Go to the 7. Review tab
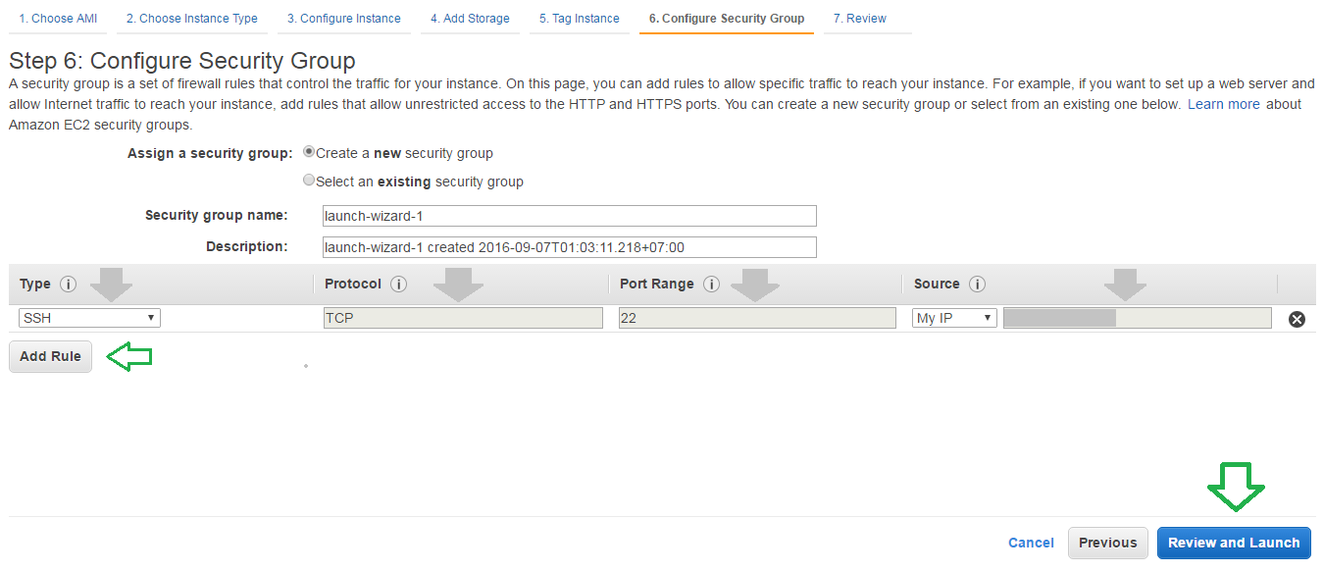Viewport: 1323px width, 572px height. (860, 19)
